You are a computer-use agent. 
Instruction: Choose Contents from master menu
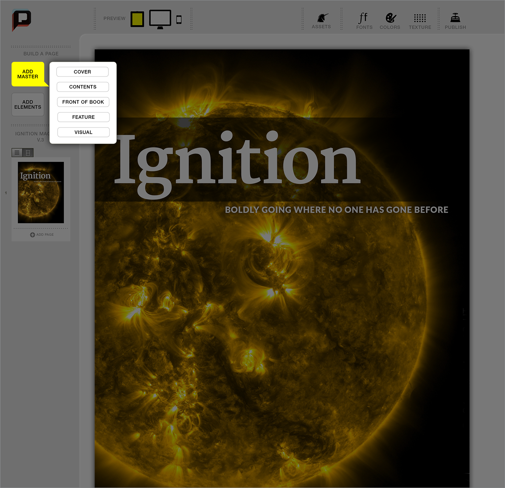tap(83, 87)
